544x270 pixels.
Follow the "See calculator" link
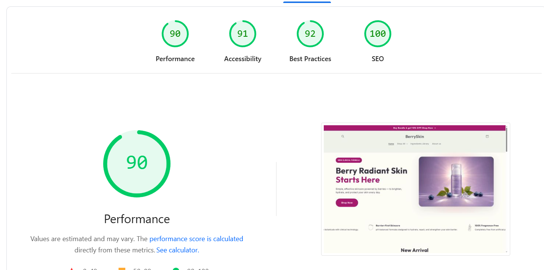[177, 250]
